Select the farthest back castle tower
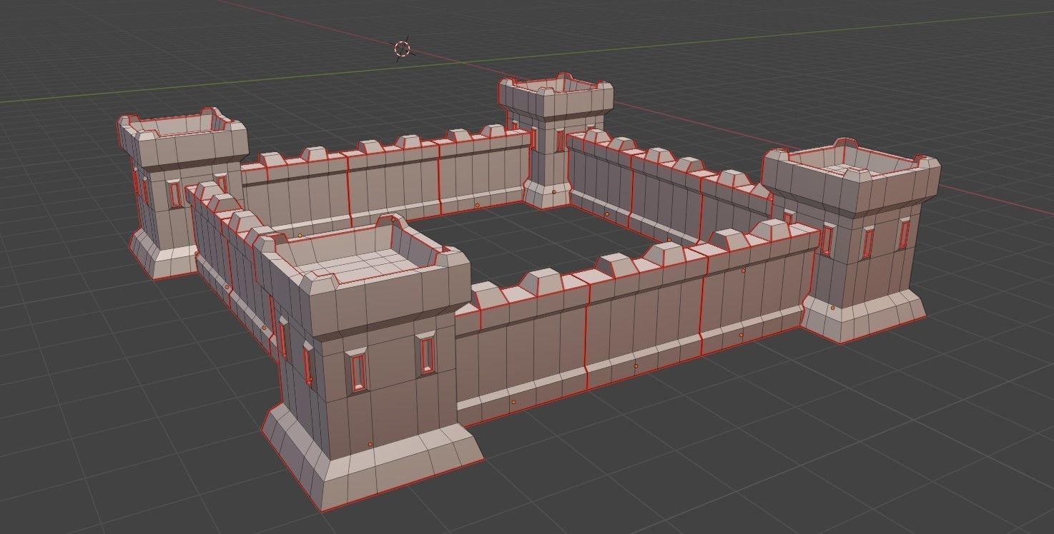 [556, 139]
